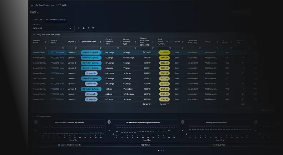
Task: Open Account Name column menu
Action: [x=45, y=42]
